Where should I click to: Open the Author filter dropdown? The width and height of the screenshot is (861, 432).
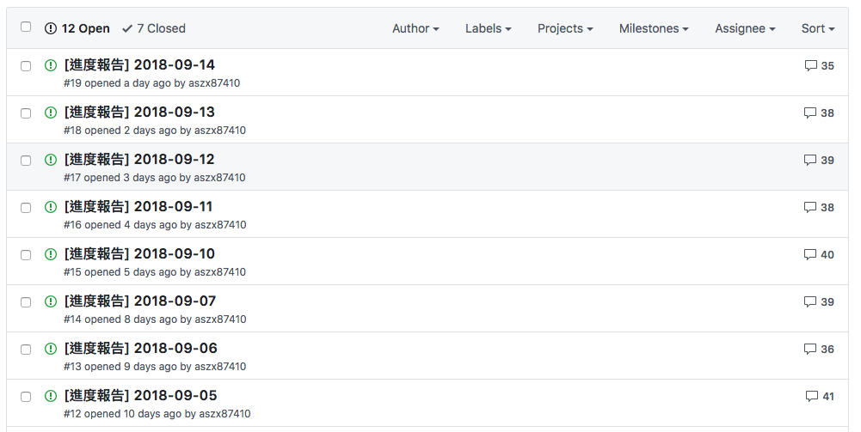click(415, 28)
